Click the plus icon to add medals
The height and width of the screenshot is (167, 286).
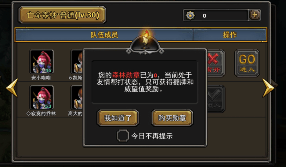[x=255, y=15]
